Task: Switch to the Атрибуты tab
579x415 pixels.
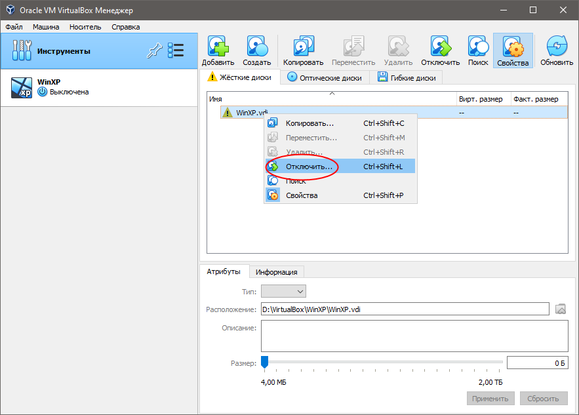Action: click(x=224, y=271)
